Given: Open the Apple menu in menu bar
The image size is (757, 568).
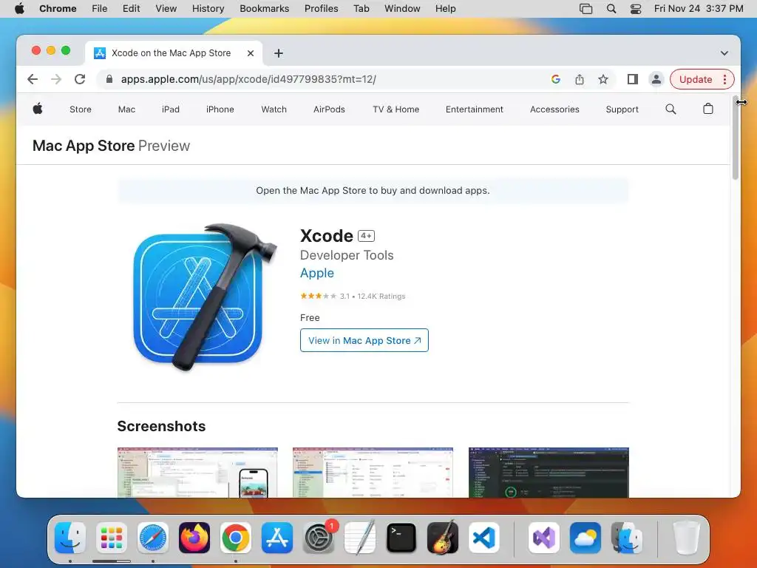Looking at the screenshot, I should 19,8.
